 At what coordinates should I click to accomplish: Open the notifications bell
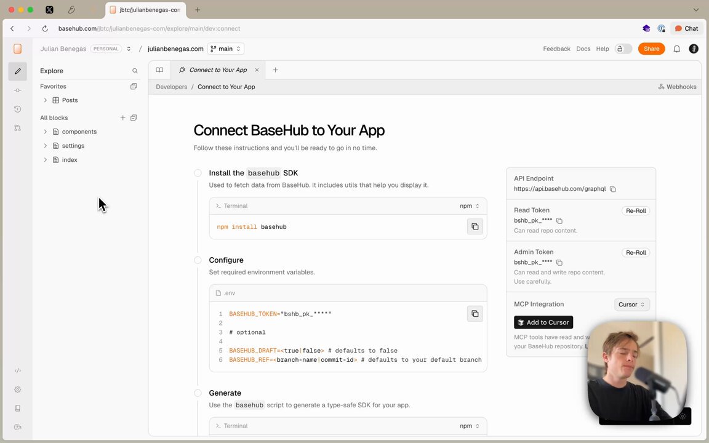click(676, 49)
